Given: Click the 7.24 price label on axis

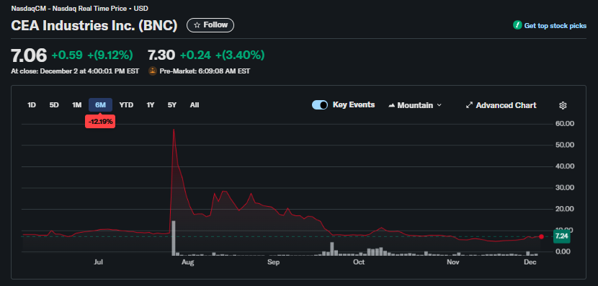Looking at the screenshot, I should [561, 236].
